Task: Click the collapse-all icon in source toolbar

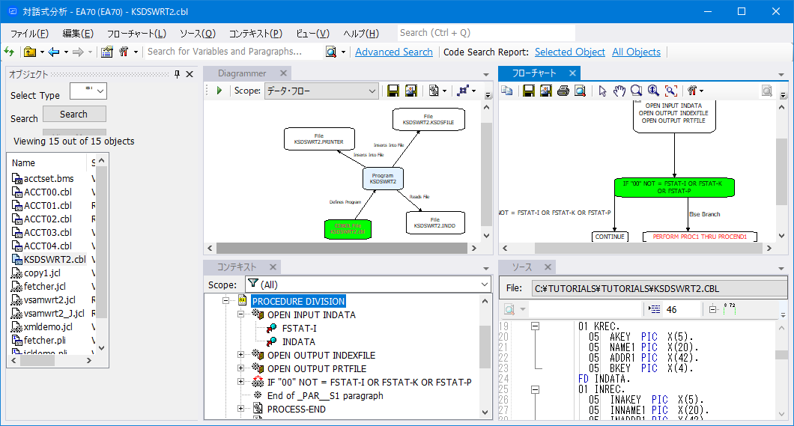Action: click(x=712, y=309)
